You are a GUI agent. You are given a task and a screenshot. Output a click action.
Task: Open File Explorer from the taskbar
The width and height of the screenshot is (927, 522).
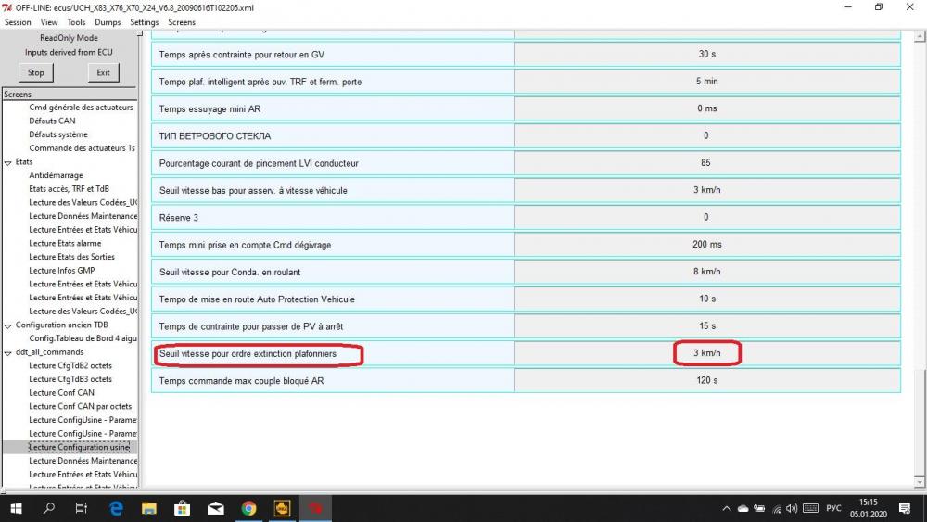tap(149, 508)
